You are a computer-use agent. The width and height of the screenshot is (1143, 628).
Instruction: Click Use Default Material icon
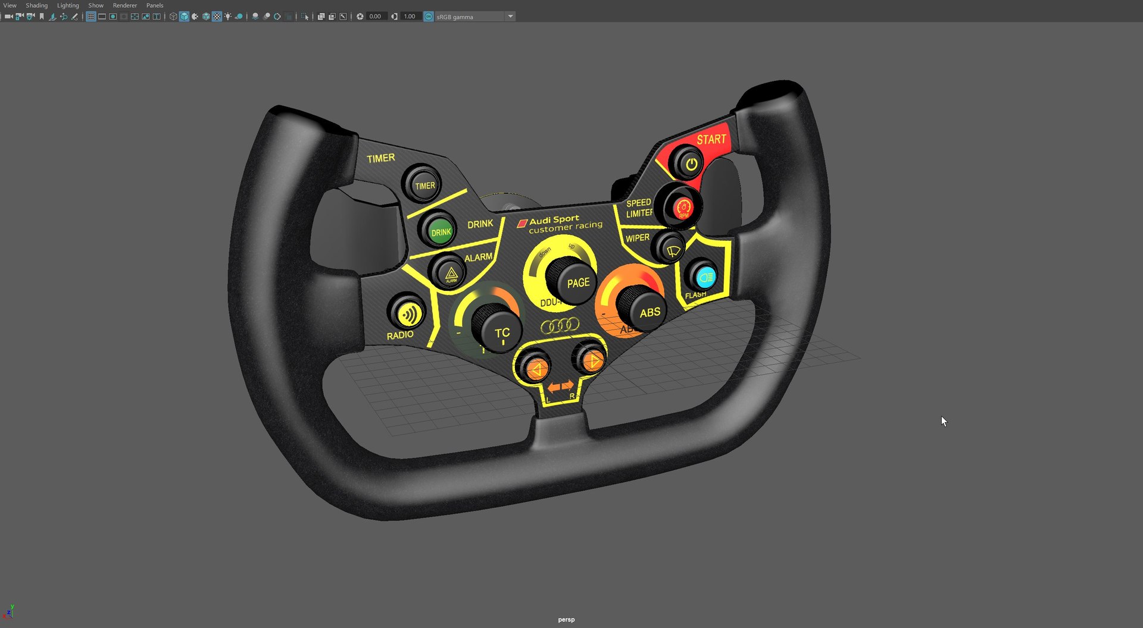click(x=195, y=17)
